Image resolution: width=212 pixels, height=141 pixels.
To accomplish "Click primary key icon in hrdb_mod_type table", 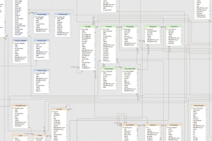I will click(102, 71).
